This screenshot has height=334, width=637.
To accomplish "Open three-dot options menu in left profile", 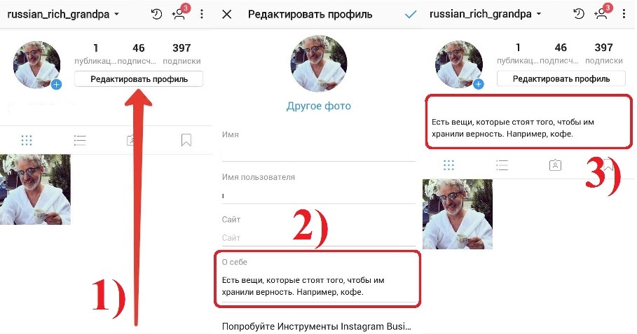I will tap(202, 15).
